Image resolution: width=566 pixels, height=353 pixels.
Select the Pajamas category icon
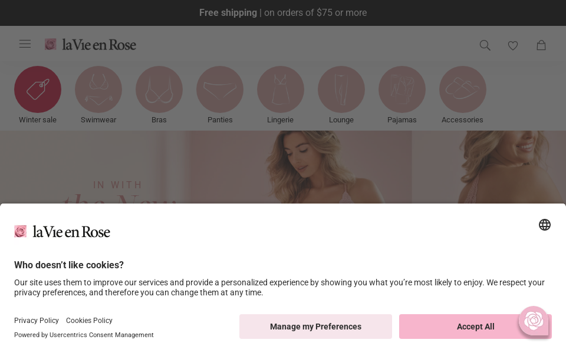(402, 89)
